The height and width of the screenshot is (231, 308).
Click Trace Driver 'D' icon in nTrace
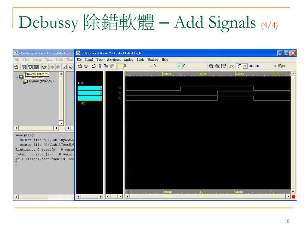click(65, 67)
